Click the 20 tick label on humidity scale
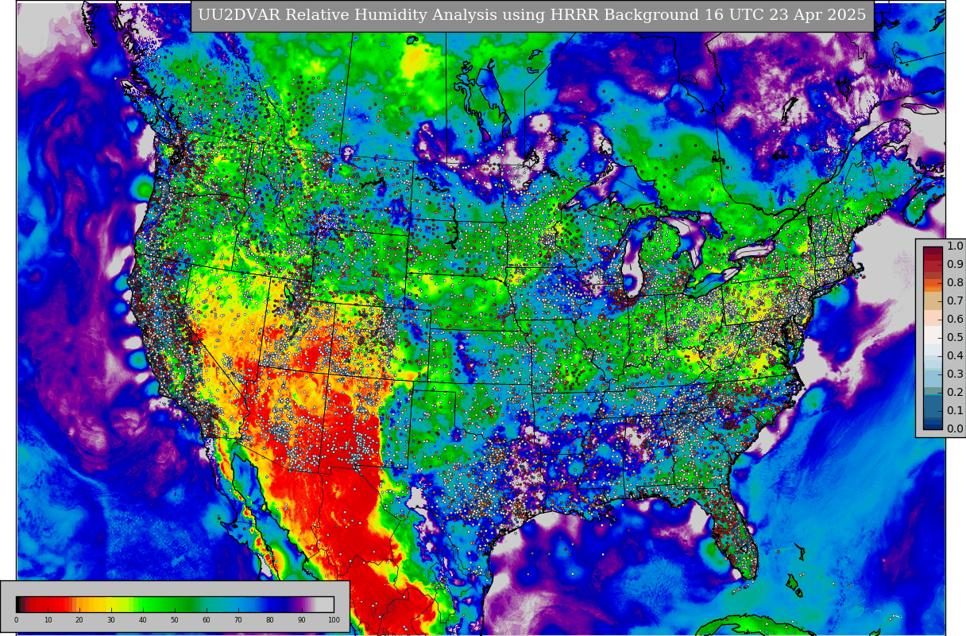 [79, 620]
